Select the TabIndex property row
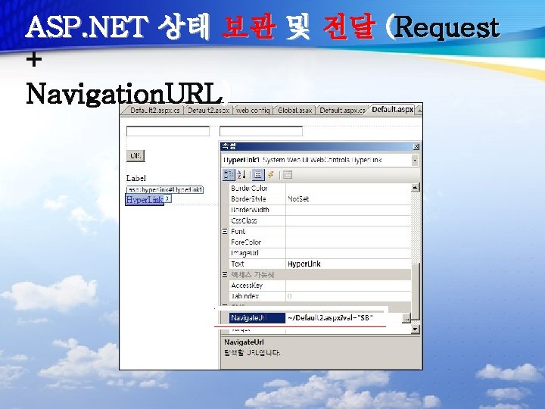The image size is (545, 409). pyautogui.click(x=319, y=296)
